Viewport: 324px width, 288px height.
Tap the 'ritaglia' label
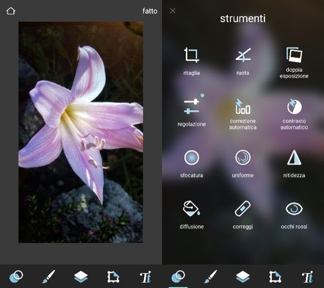pyautogui.click(x=192, y=73)
